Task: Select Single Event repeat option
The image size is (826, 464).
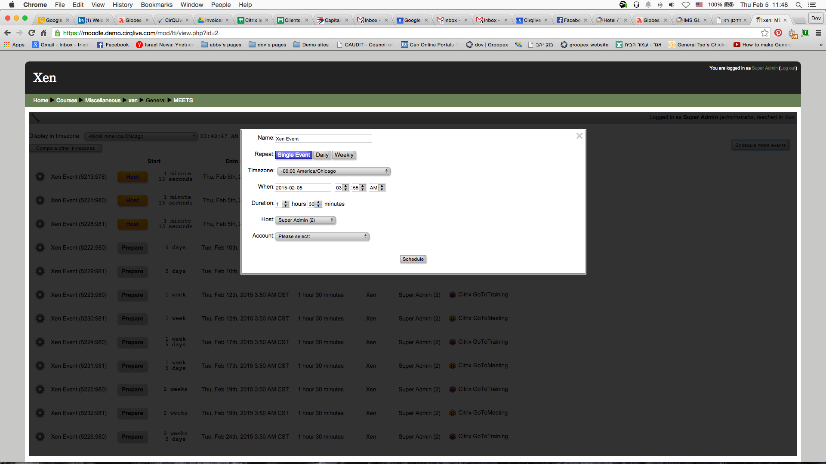Action: coord(293,155)
